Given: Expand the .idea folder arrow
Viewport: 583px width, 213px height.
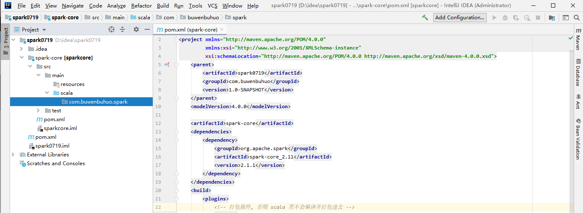Looking at the screenshot, I should point(21,49).
